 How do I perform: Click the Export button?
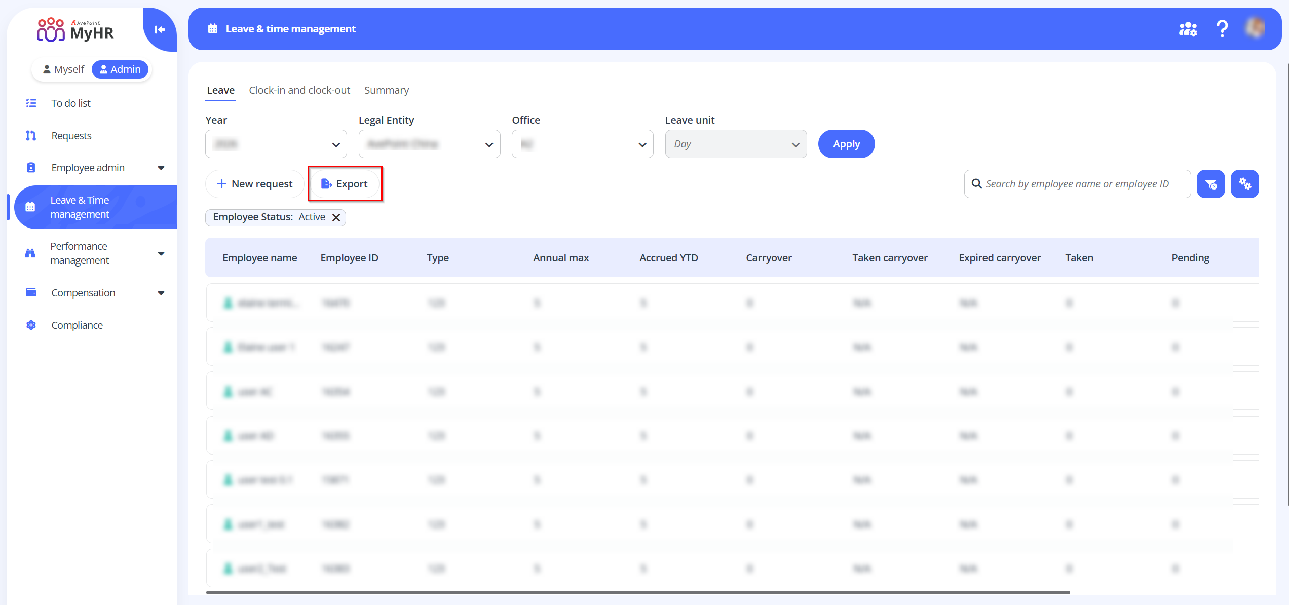pos(345,184)
